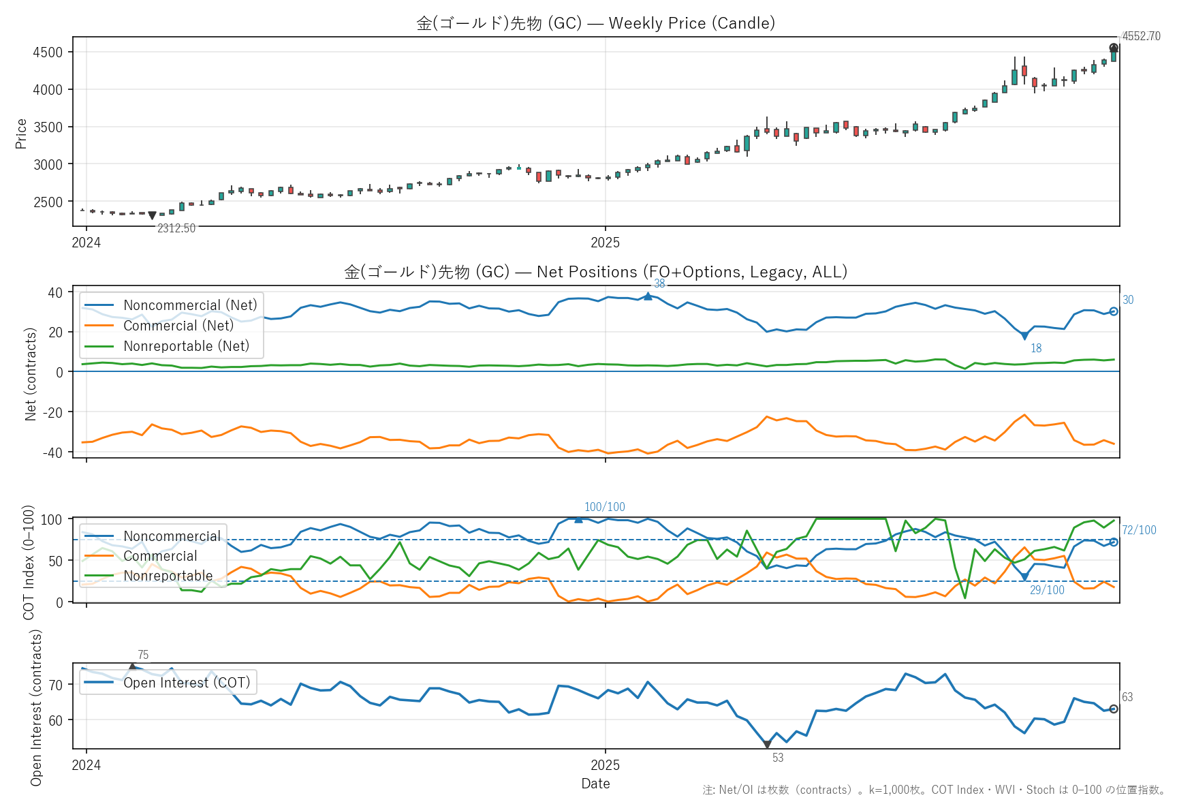This screenshot has height=804, width=1177.
Task: Toggle the Commercial (Net) legend entry
Action: [x=178, y=326]
